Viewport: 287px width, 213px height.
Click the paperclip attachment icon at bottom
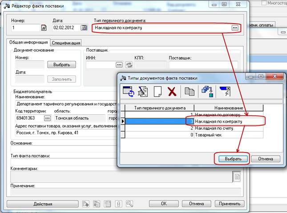(x=119, y=204)
